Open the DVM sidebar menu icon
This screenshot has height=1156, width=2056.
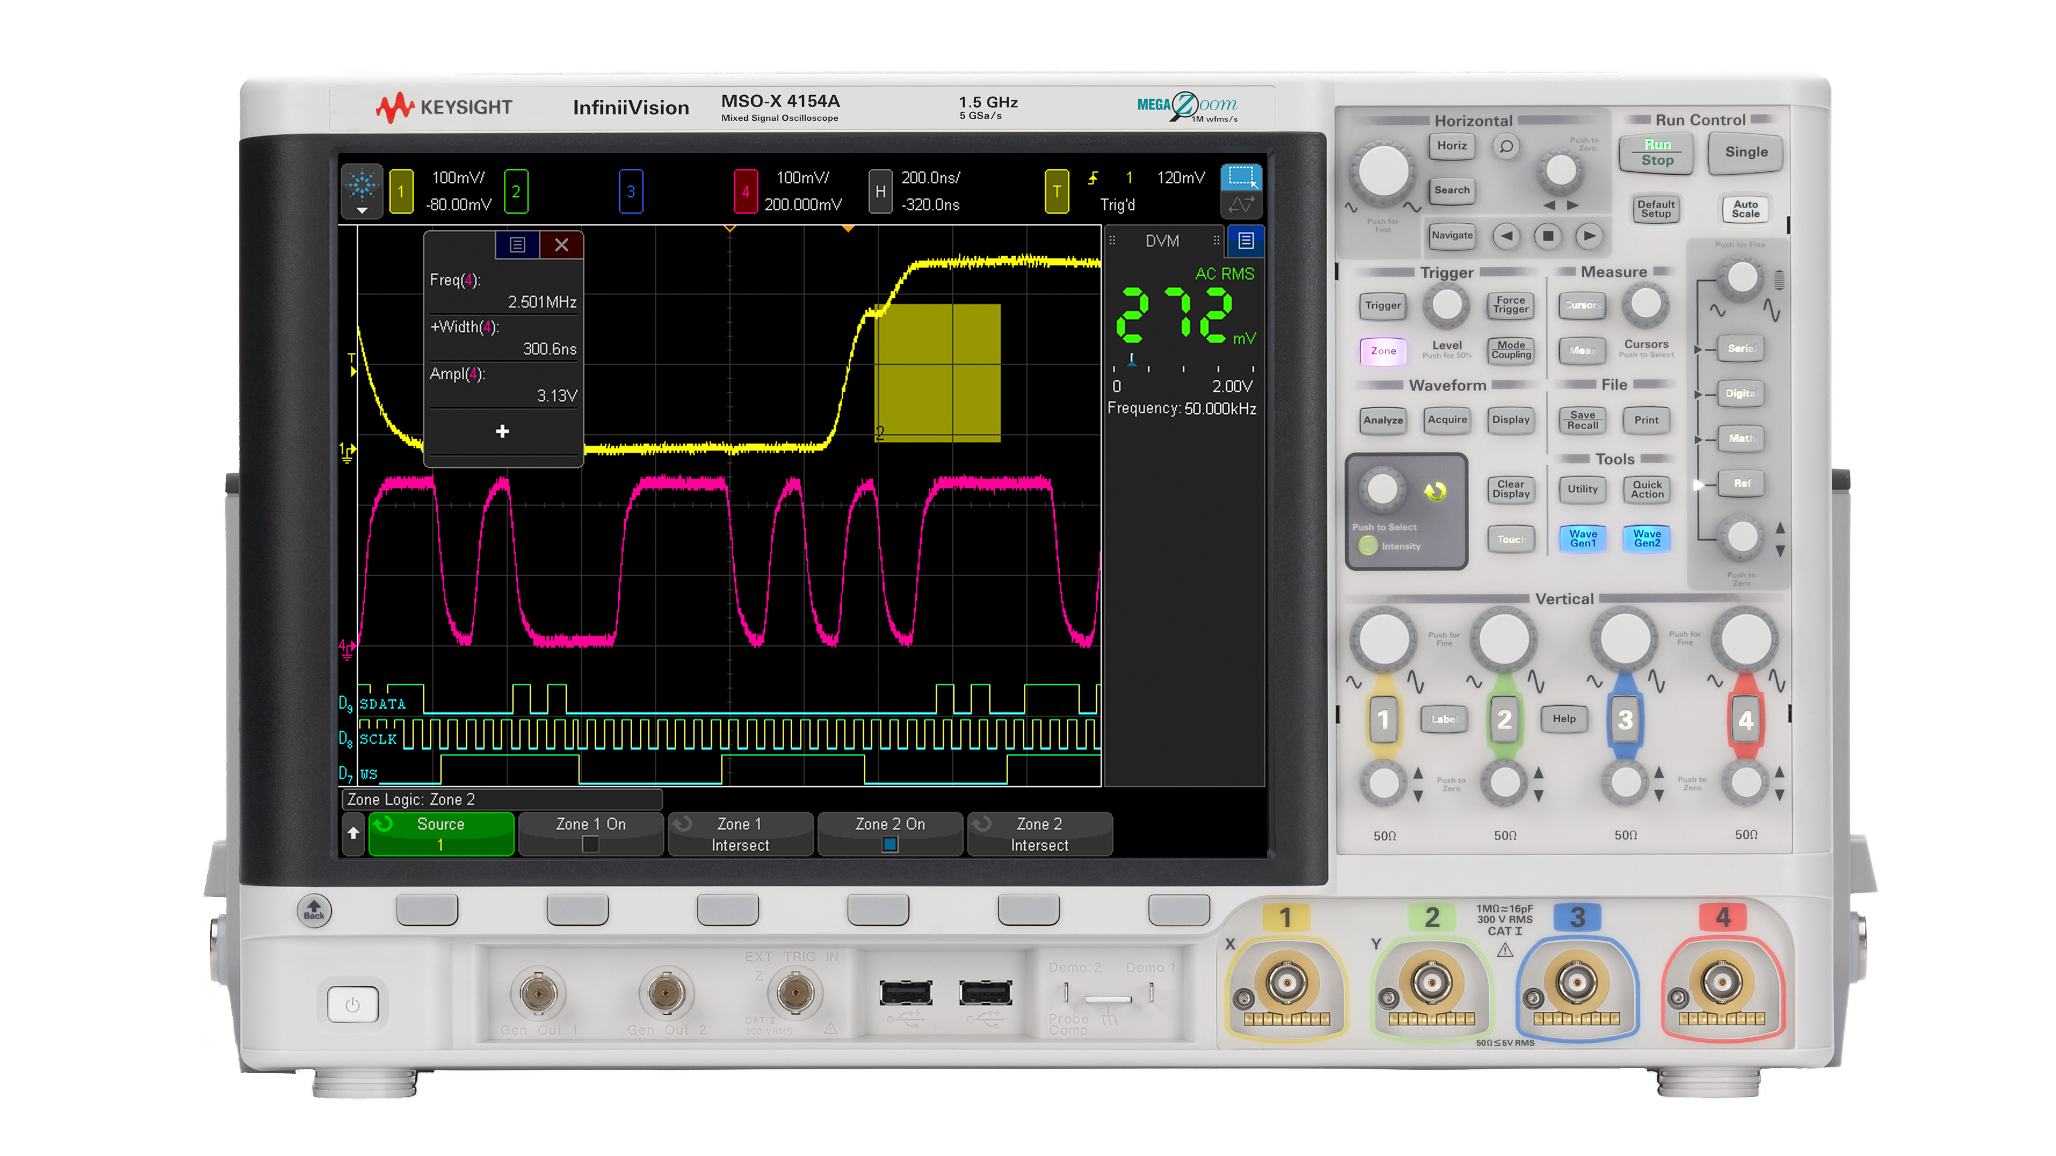pos(1245,240)
